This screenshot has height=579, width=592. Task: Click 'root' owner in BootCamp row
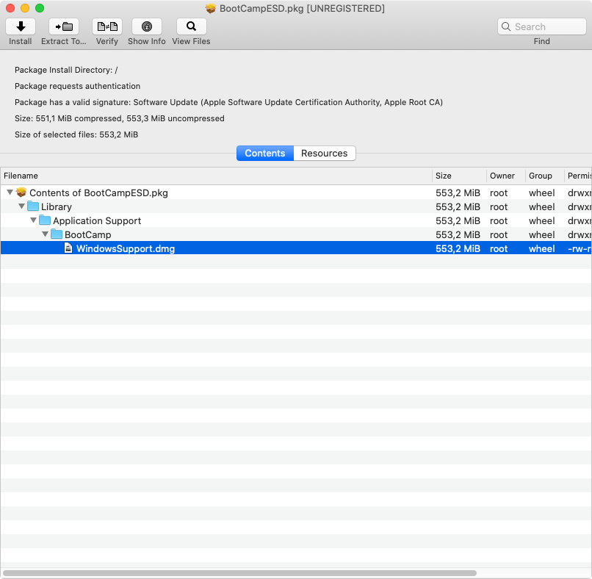coord(499,235)
